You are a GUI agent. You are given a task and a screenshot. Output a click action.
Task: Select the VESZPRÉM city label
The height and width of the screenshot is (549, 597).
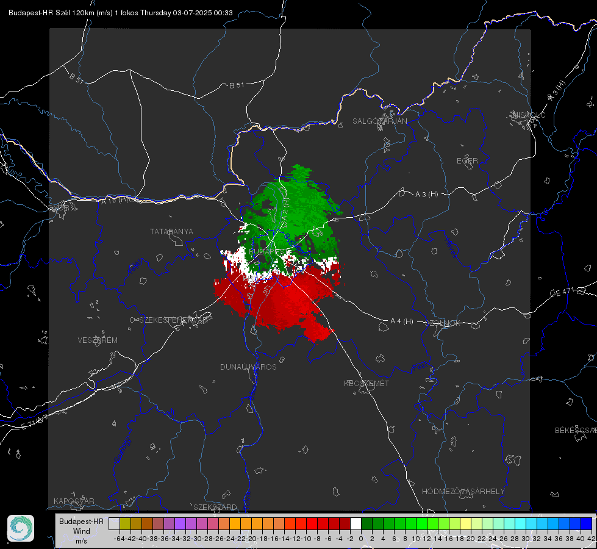click(x=98, y=340)
